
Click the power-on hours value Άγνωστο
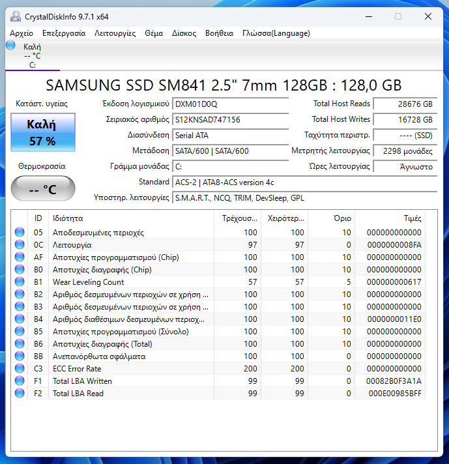click(405, 167)
